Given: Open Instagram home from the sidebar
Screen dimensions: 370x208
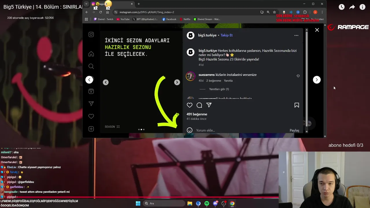Looking at the screenshot, I should click(x=91, y=54).
